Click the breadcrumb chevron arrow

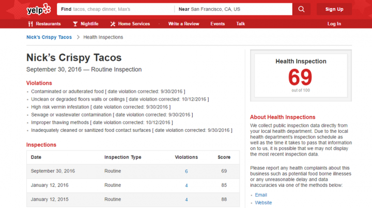click(x=78, y=37)
